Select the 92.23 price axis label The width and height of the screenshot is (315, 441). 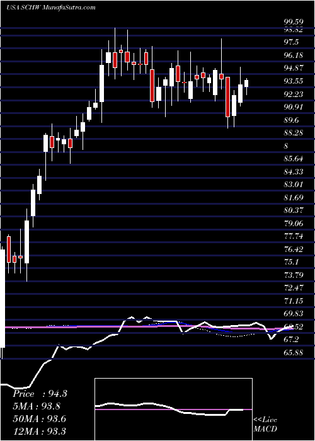tap(294, 94)
